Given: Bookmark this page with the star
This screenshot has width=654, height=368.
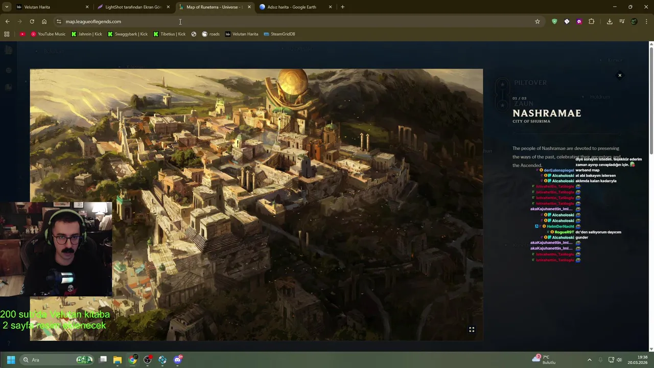Looking at the screenshot, I should click(x=538, y=21).
